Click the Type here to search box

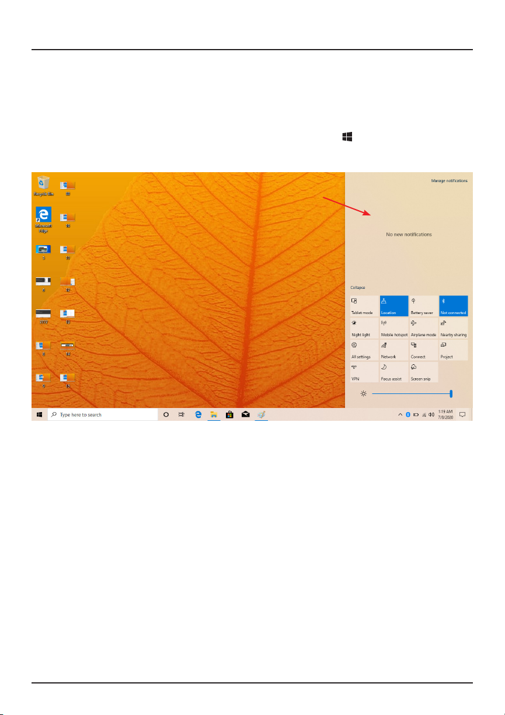click(103, 414)
